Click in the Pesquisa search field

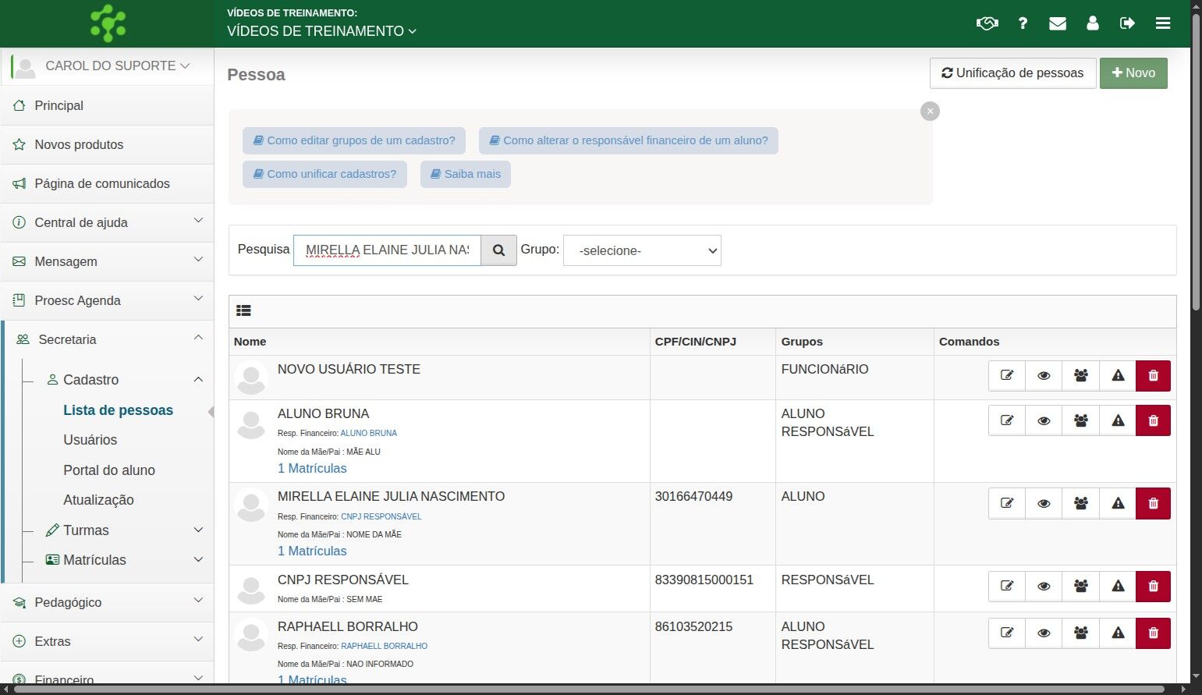(387, 250)
